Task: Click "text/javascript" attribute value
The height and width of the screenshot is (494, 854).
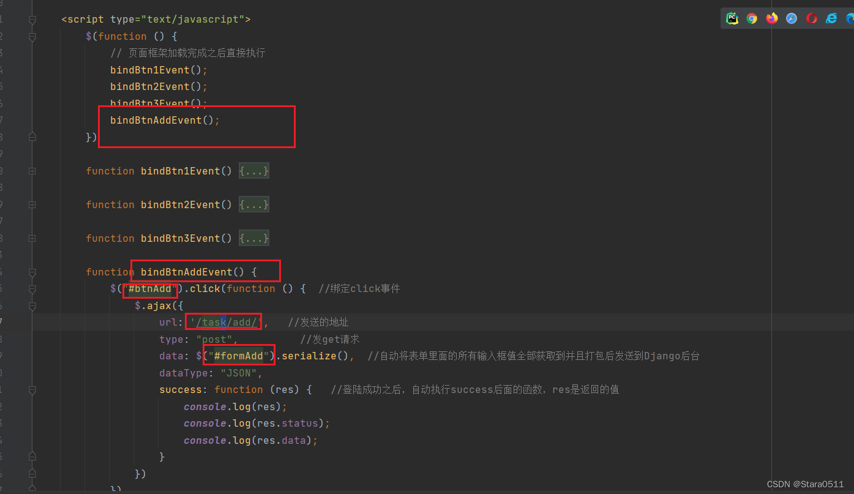Action: click(192, 20)
